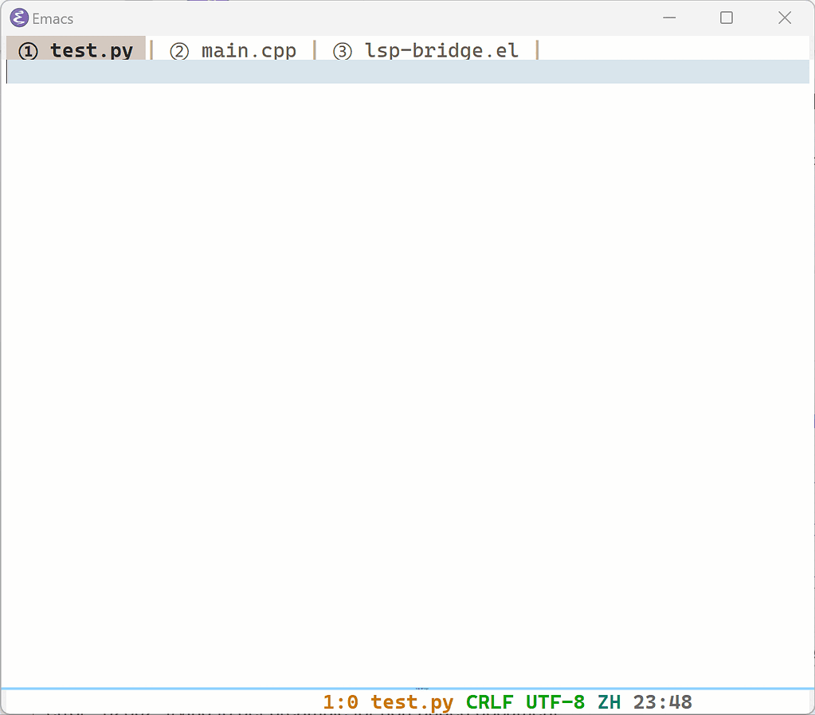Click the 23:48 clock in mode line
The height and width of the screenshot is (715, 815).
click(x=662, y=702)
